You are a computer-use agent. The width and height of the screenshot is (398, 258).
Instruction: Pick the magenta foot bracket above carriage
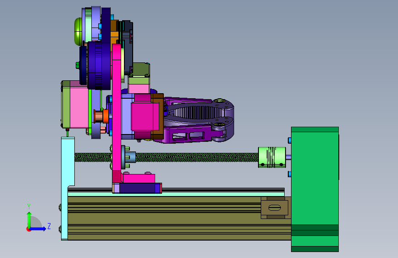139,178
